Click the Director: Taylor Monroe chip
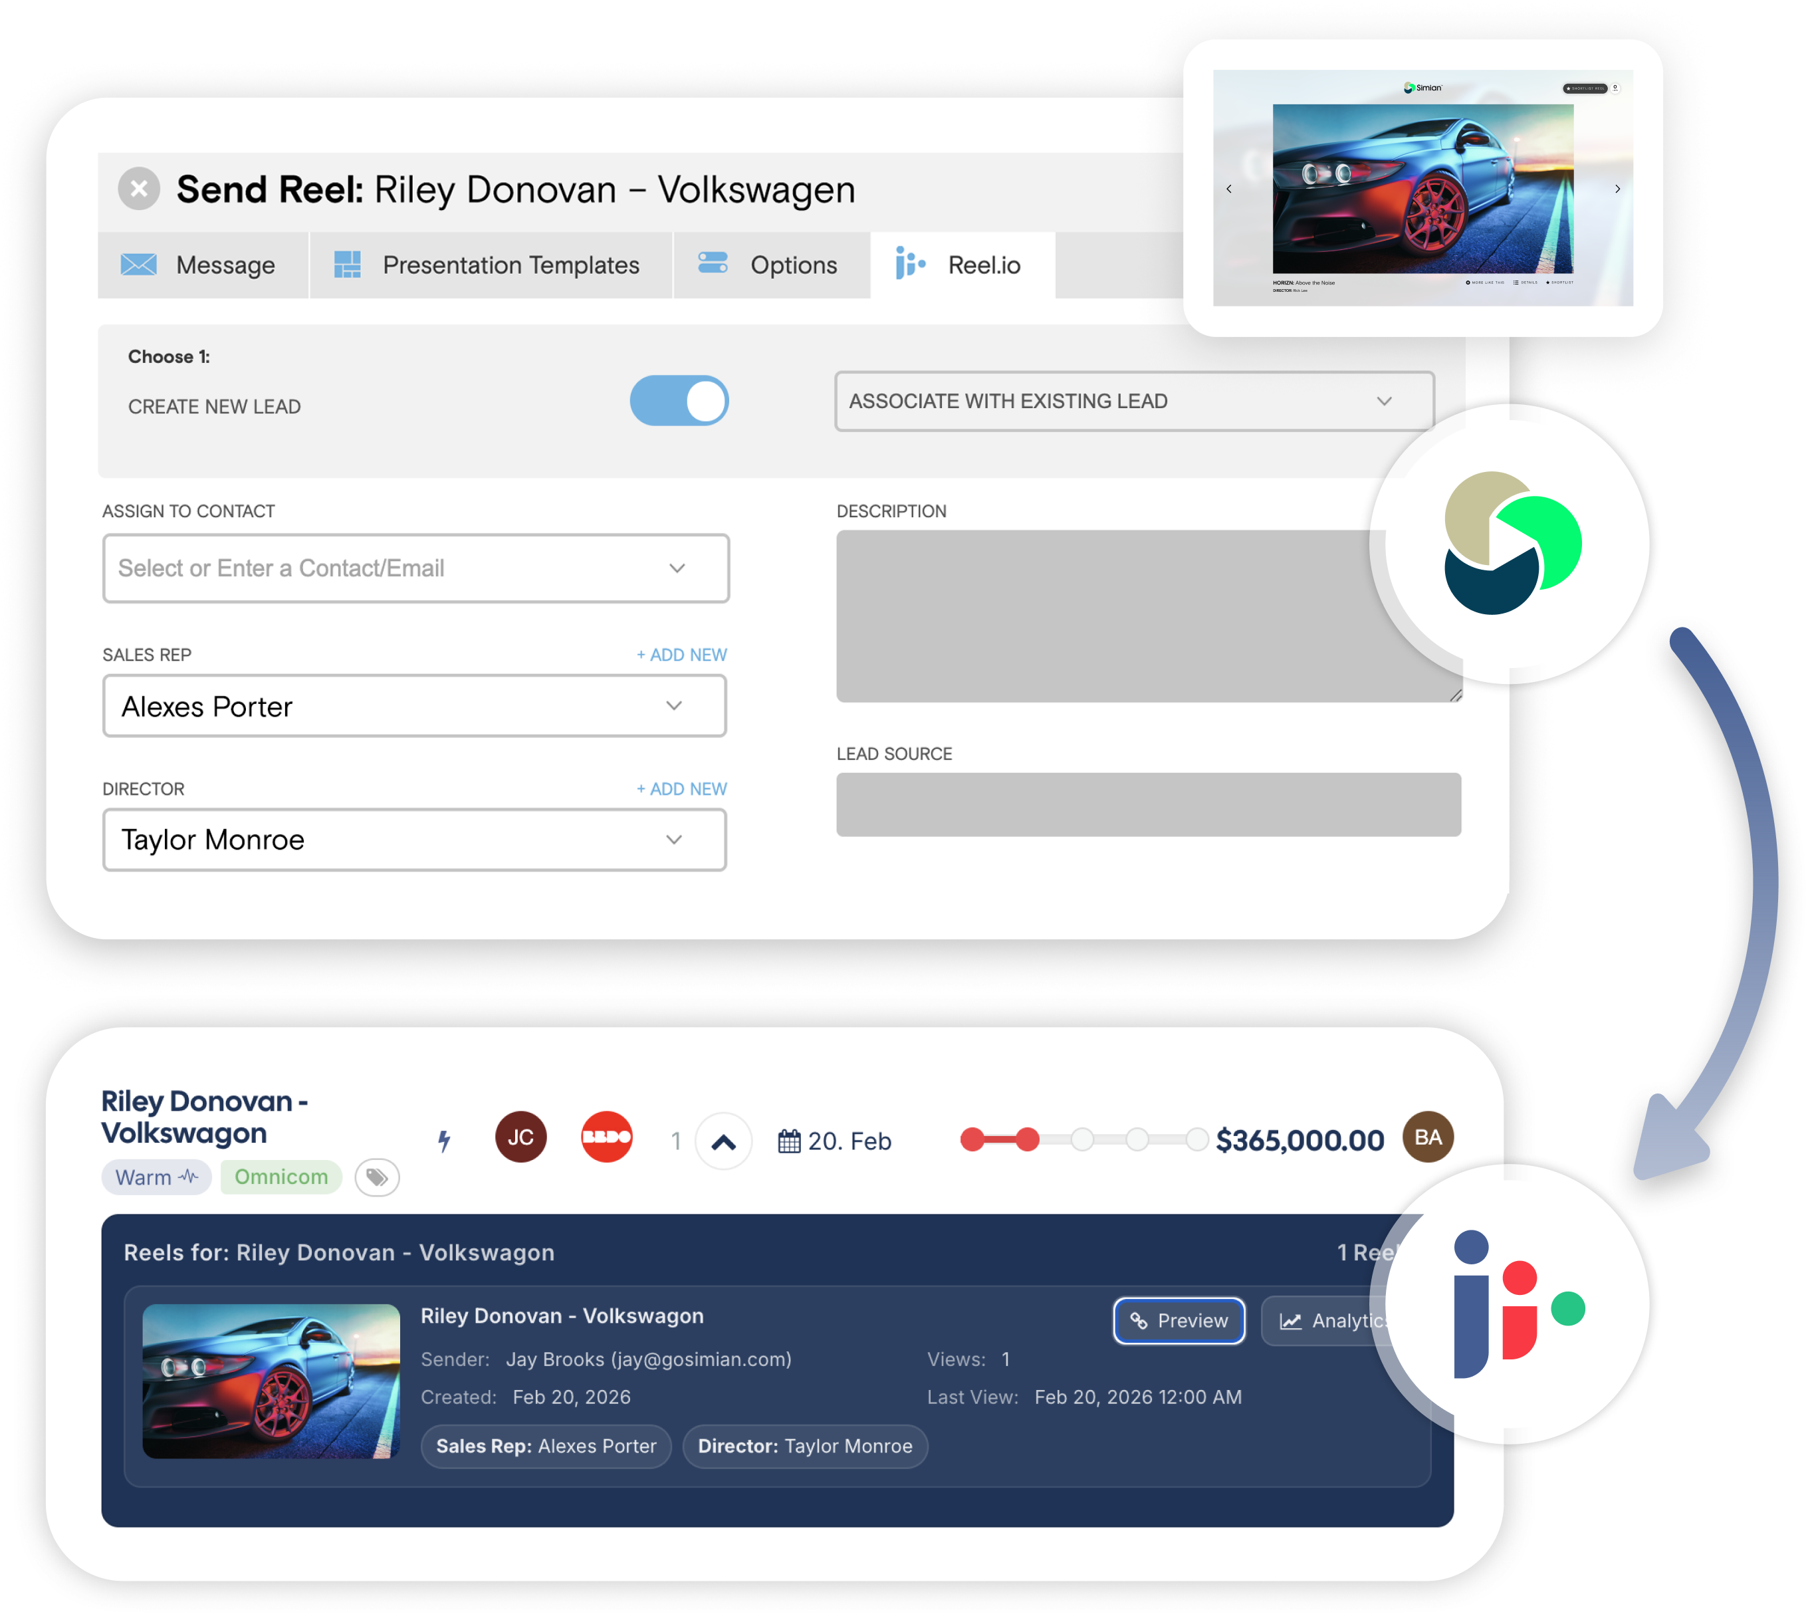Image resolution: width=1810 pixels, height=1618 pixels. [x=804, y=1446]
